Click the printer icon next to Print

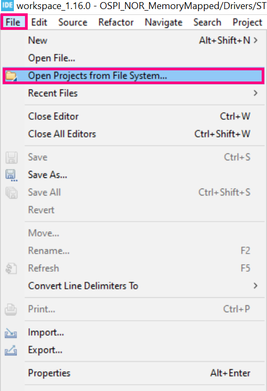click(11, 309)
